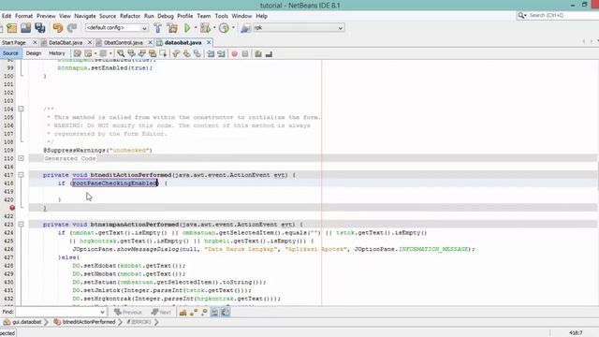Run the project with green play icon

click(187, 28)
